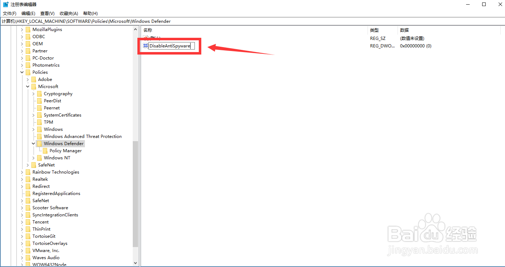Image resolution: width=505 pixels, height=267 pixels.
Task: Select the VMware, Inc. key
Action: 46,250
